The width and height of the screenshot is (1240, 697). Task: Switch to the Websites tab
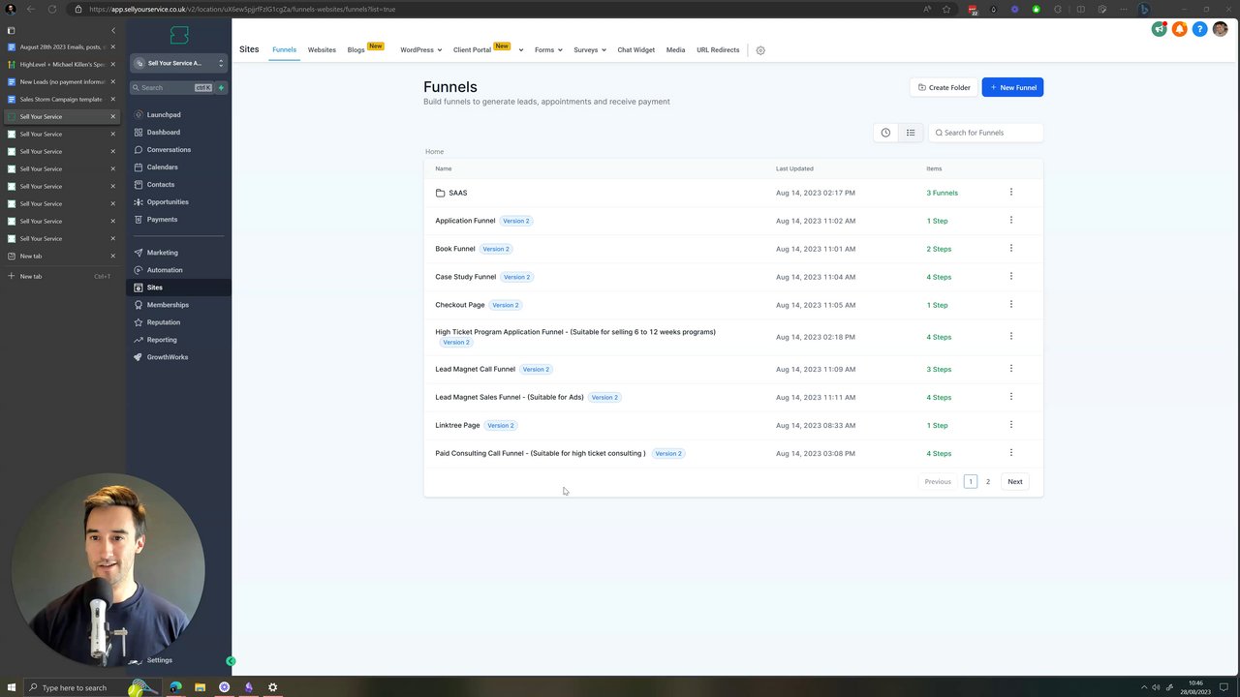click(322, 49)
